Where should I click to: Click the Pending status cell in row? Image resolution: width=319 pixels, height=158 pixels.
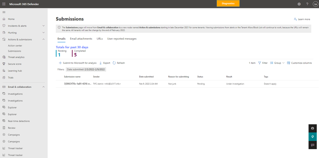pos(201,84)
